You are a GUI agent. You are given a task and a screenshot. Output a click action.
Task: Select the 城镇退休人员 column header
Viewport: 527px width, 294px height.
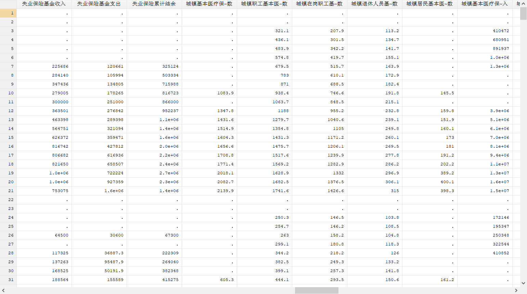click(x=375, y=4)
